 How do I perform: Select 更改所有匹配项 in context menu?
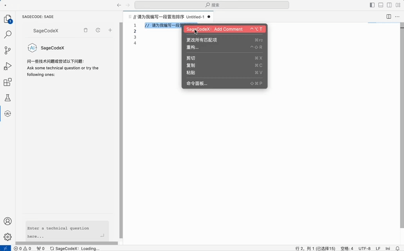[x=224, y=40]
